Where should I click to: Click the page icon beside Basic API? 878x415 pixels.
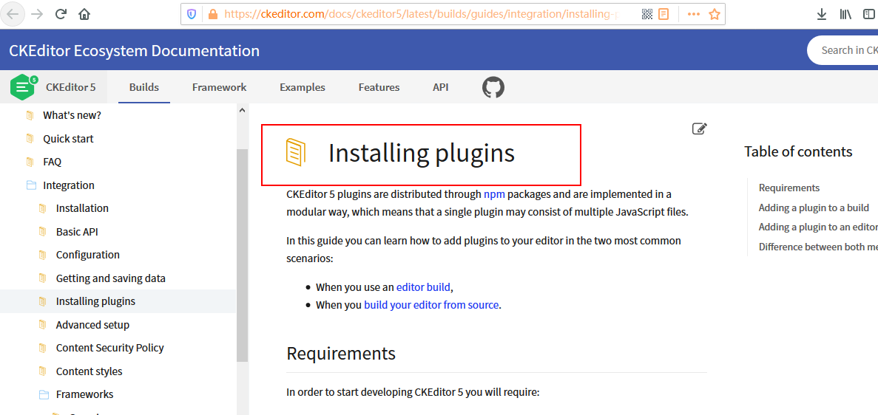click(x=43, y=232)
